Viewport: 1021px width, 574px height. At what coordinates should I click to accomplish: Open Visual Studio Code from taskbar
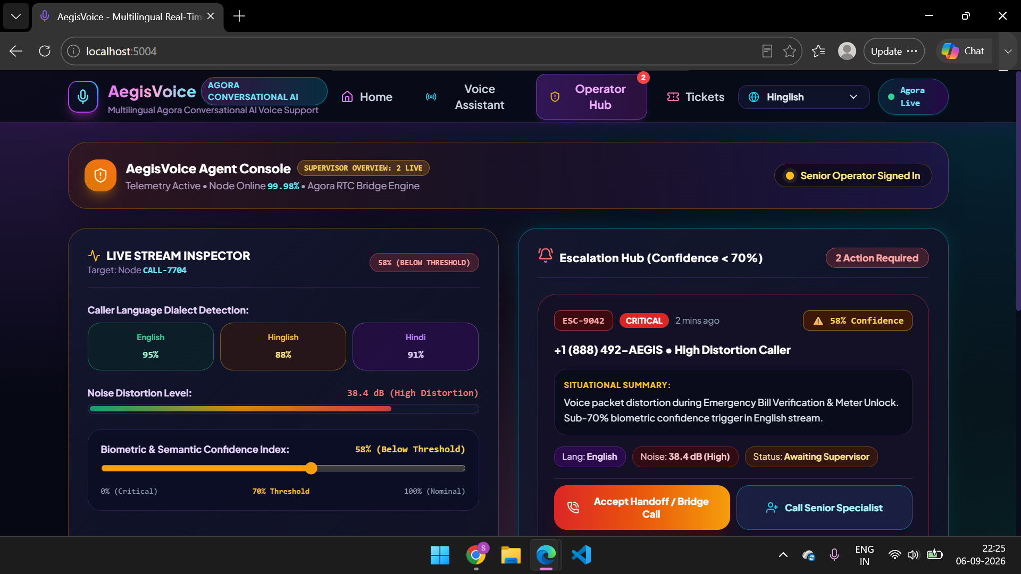[581, 555]
